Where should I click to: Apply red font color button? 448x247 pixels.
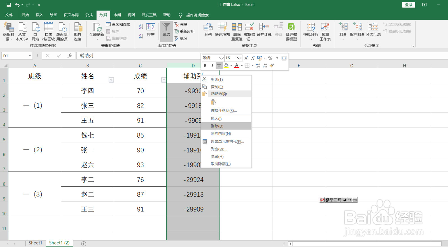click(x=237, y=65)
